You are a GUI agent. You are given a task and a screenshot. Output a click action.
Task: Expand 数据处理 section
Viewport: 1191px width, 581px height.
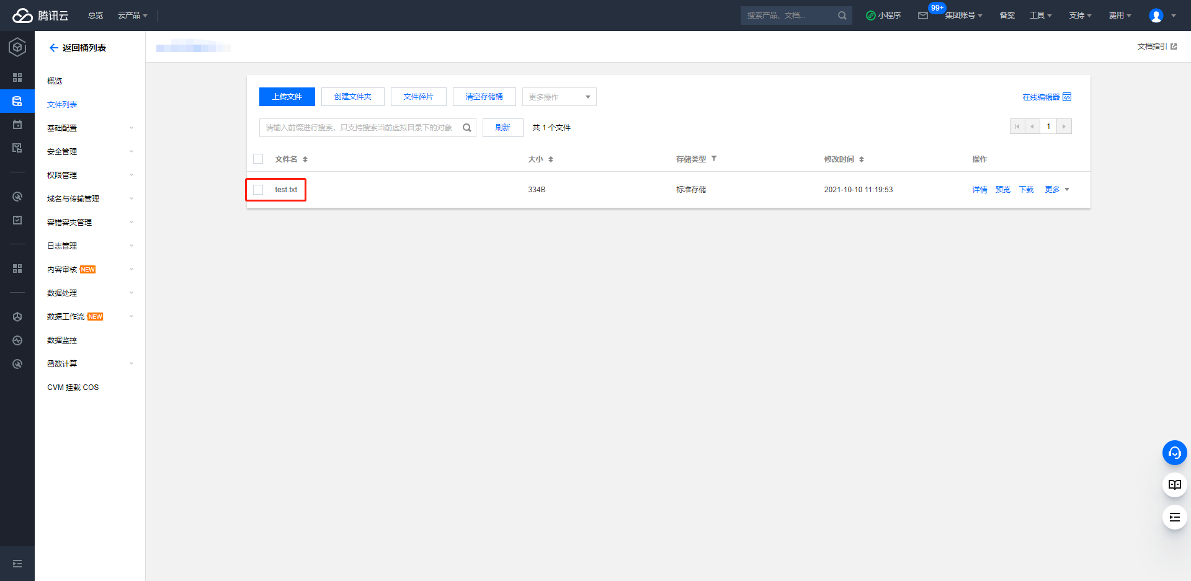(x=90, y=293)
